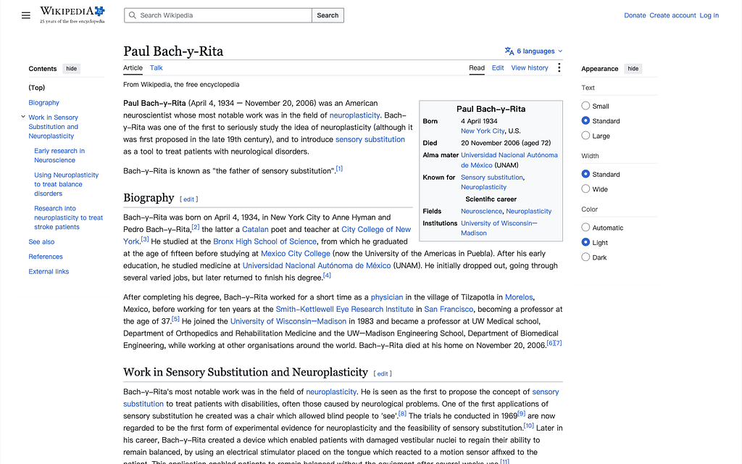Jump to References in contents

tap(46, 256)
